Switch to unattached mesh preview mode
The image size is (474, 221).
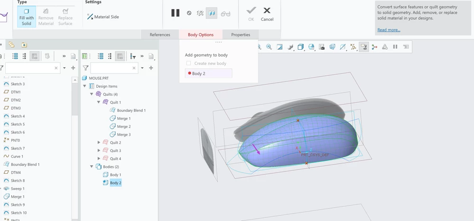tap(200, 13)
